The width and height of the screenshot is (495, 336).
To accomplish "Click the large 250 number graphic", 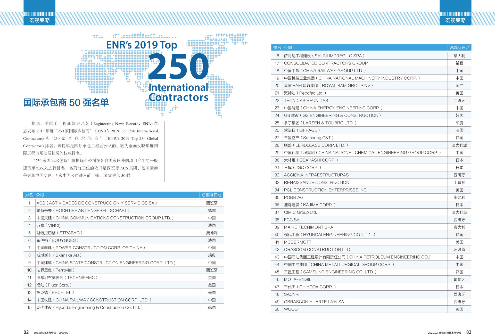I will click(178, 67).
